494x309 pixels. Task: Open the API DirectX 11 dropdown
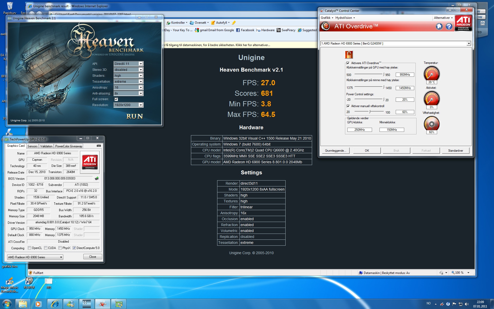click(x=128, y=64)
